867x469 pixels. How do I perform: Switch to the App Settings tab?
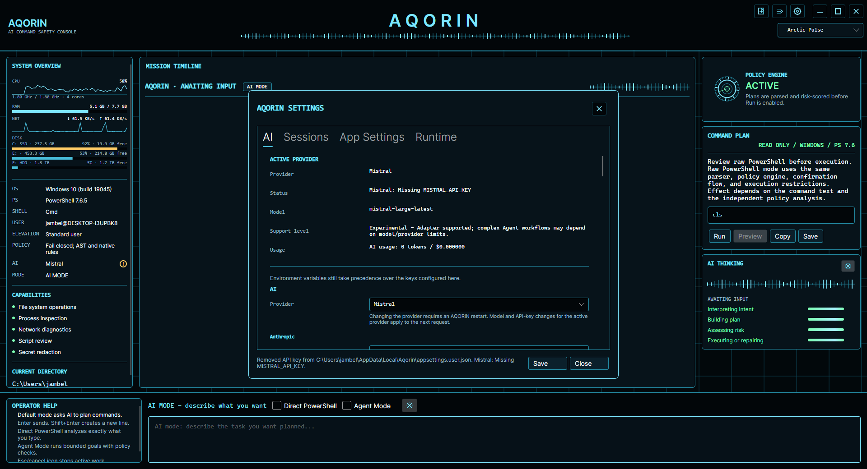tap(372, 137)
